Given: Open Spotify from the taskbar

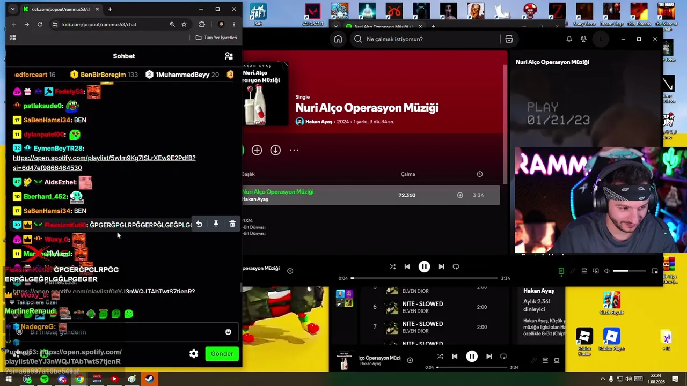Looking at the screenshot, I should [45, 379].
